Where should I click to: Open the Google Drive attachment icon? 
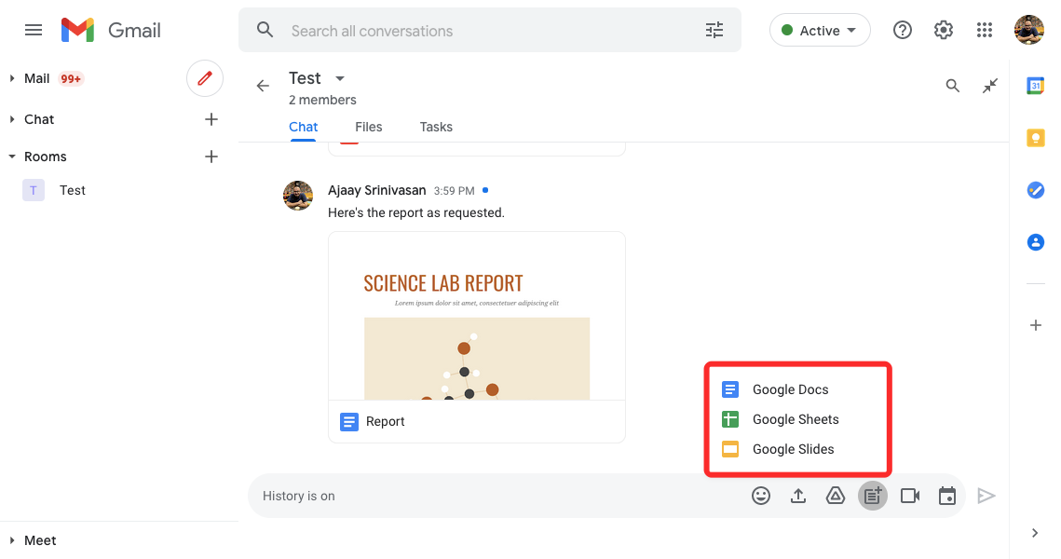pos(836,496)
